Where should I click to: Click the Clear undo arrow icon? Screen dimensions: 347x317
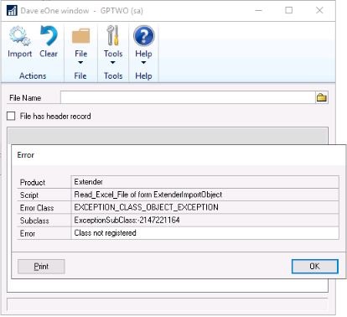point(49,36)
